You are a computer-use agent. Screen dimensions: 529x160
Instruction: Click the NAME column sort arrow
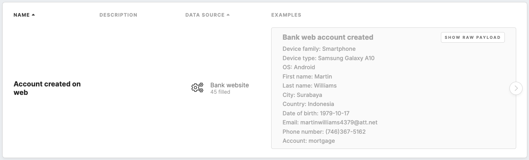click(x=33, y=15)
